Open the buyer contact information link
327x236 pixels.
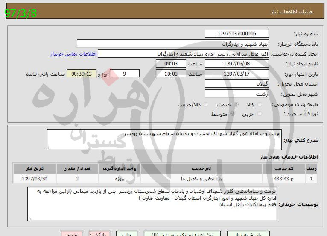coord(73,54)
